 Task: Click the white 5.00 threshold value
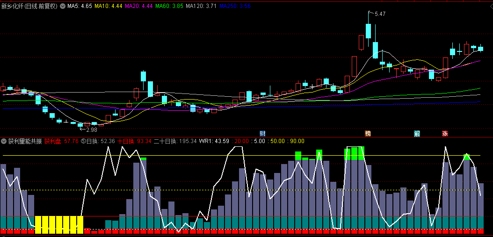coord(260,141)
